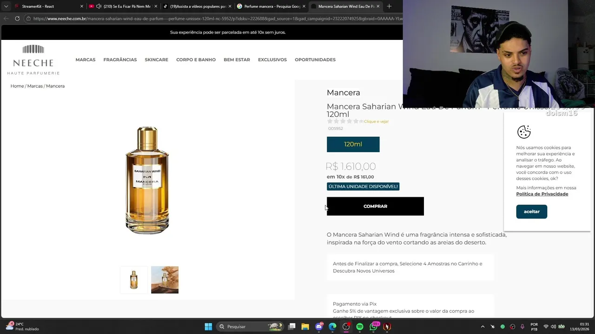
Task: Accept cookies with the aceitar button
Action: click(x=532, y=212)
